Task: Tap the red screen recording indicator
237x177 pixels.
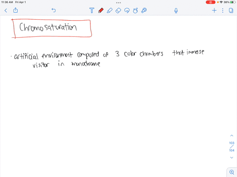Action: (x=210, y=2)
